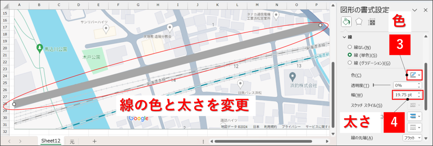Open the dash type dropdown
The width and height of the screenshot is (433, 146).
[414, 128]
